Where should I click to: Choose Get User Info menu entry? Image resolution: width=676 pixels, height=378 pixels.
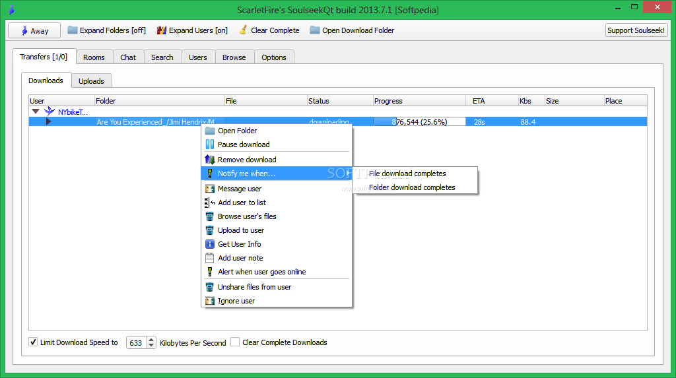click(277, 244)
